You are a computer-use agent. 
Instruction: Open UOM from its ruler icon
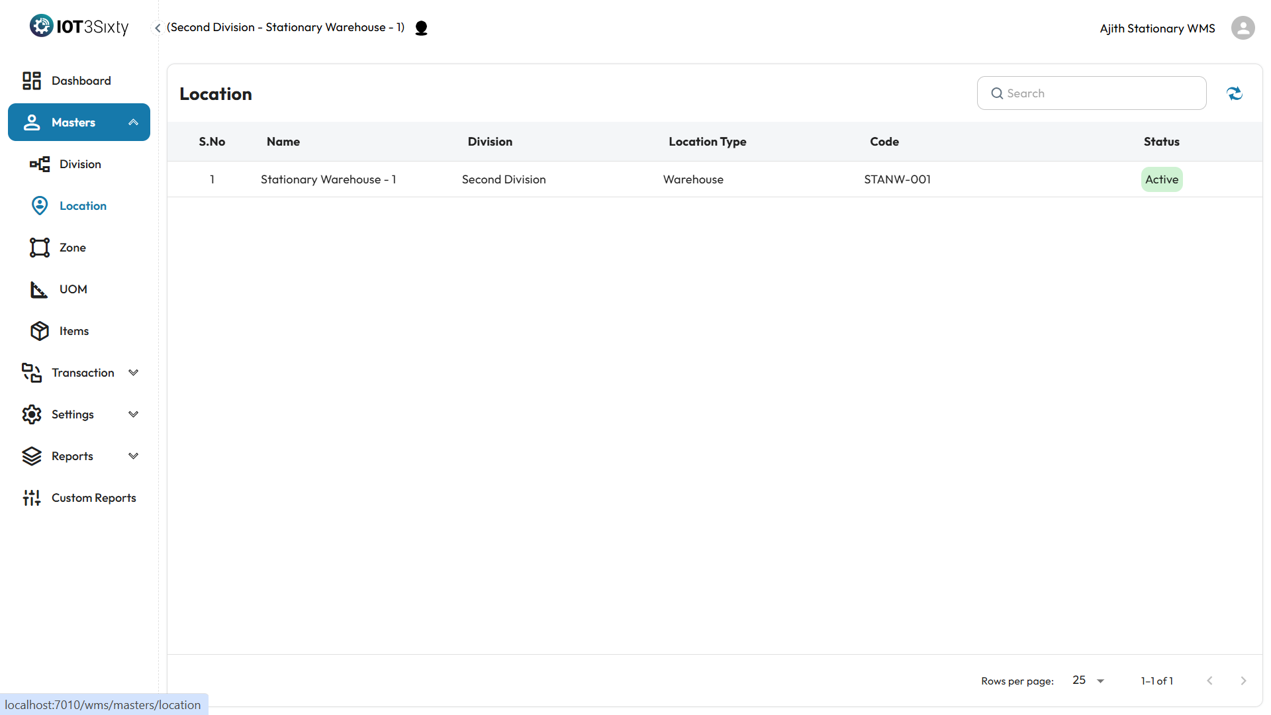coord(39,289)
